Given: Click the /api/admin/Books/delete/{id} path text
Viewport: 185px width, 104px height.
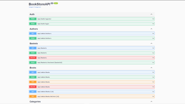Looking at the screenshot, I should click(48, 96).
